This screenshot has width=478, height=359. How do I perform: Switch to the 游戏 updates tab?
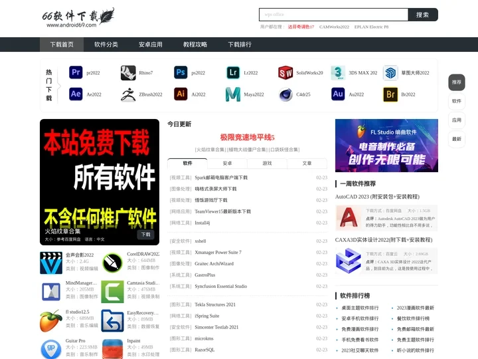point(267,164)
